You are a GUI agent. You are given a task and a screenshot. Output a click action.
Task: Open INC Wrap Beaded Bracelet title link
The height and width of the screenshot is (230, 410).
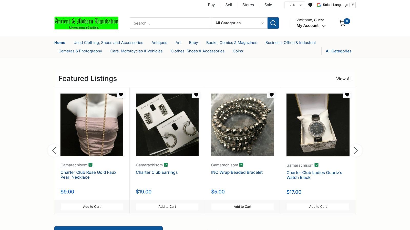pos(237,172)
